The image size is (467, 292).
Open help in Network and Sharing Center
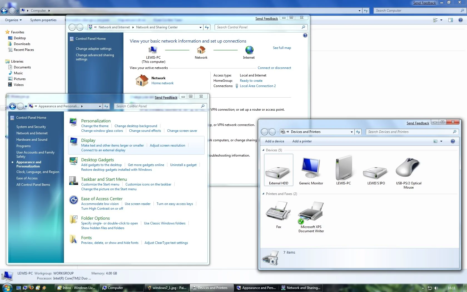click(x=305, y=35)
